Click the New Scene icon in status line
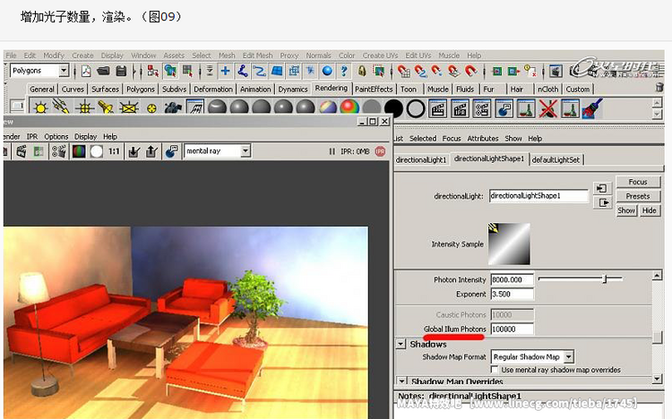Viewport: 672px width, 419px height. click(86, 71)
